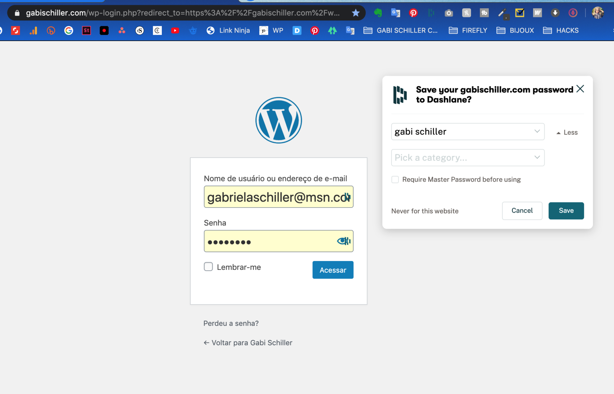Open the YouTube bookmark

click(x=175, y=30)
